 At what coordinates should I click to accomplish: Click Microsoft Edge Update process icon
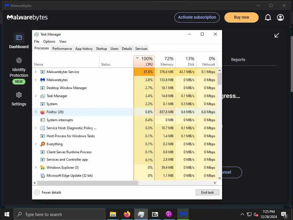click(x=43, y=176)
